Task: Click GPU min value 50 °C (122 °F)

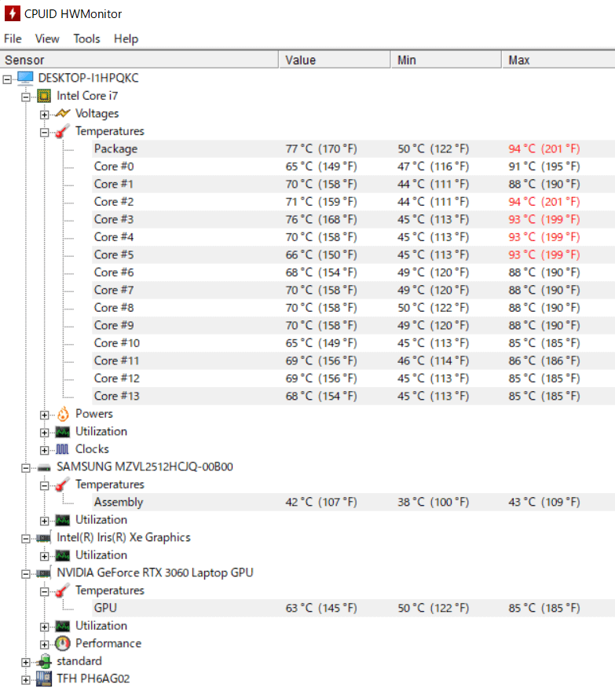Action: [434, 608]
